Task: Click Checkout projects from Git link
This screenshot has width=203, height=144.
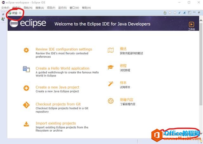Action: [58, 104]
